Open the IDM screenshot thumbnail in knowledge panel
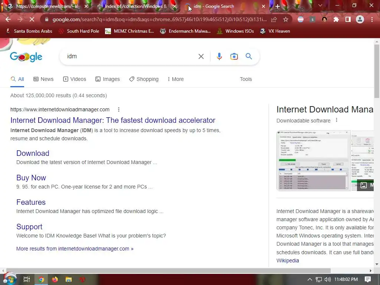The image size is (380, 285). tap(313, 160)
